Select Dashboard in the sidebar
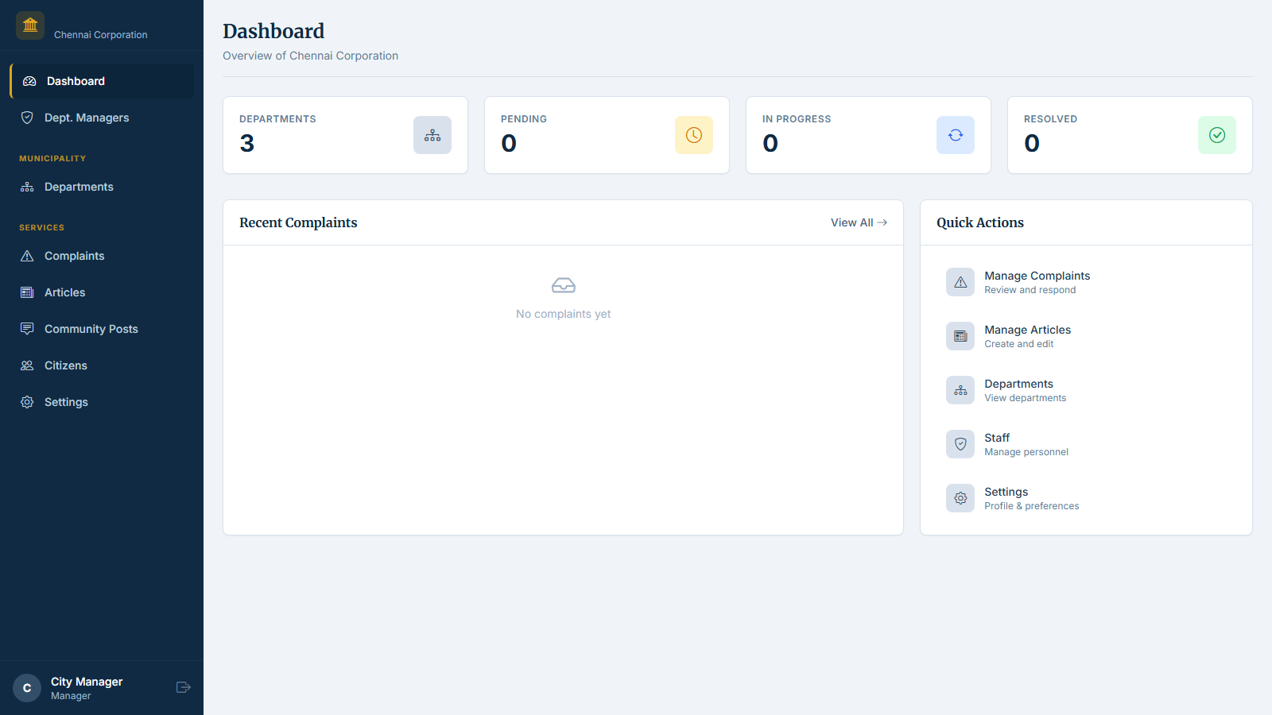Viewport: 1272px width, 715px height. point(76,80)
